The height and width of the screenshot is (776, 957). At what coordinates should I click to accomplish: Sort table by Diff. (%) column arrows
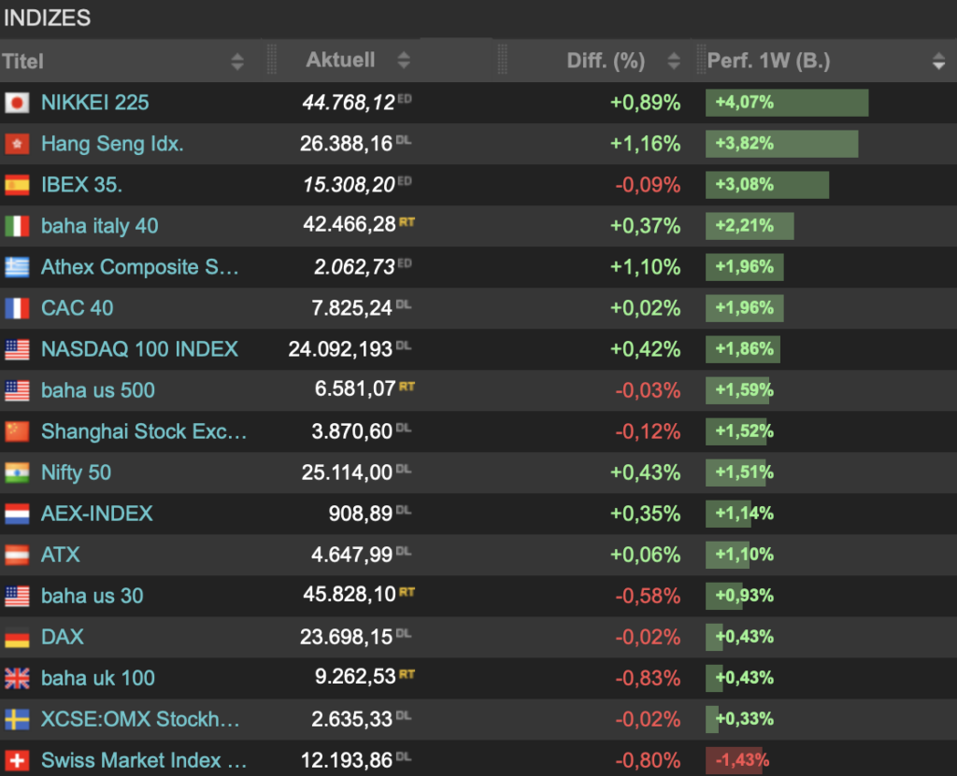(674, 61)
